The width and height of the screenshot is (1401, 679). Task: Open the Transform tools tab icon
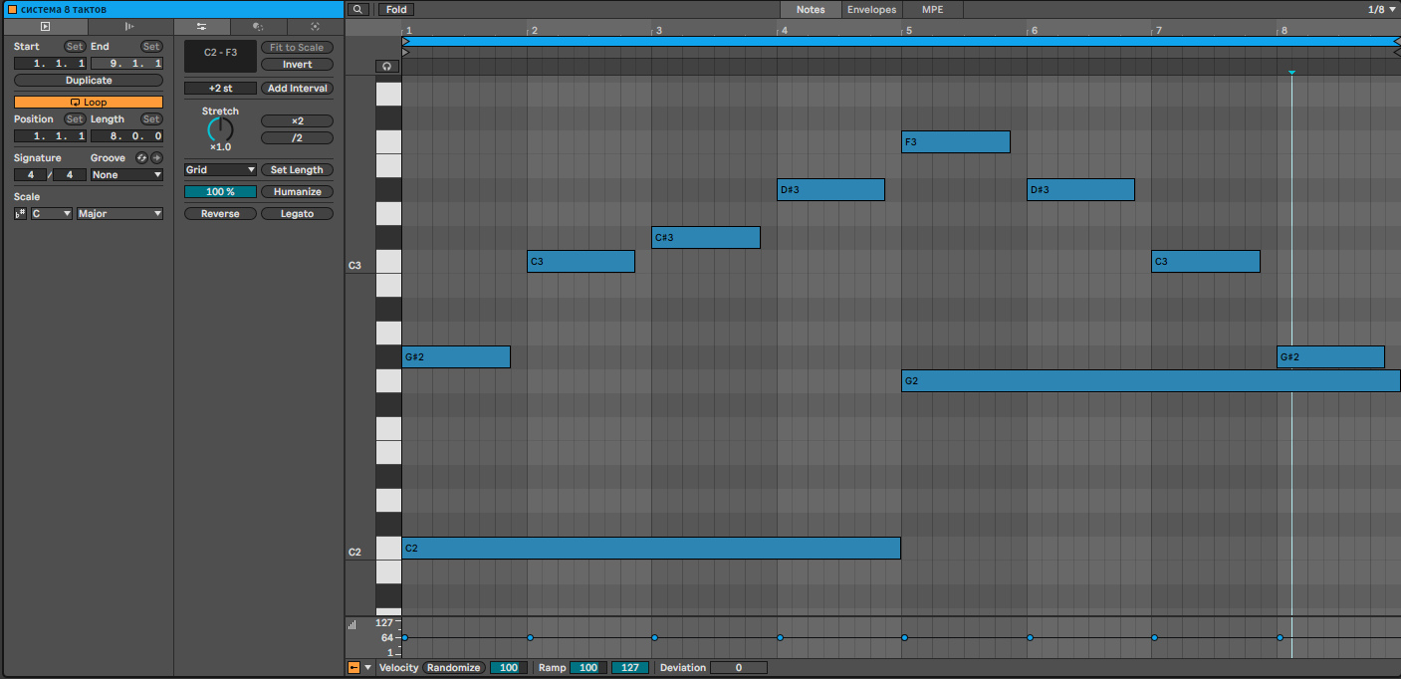tap(258, 27)
